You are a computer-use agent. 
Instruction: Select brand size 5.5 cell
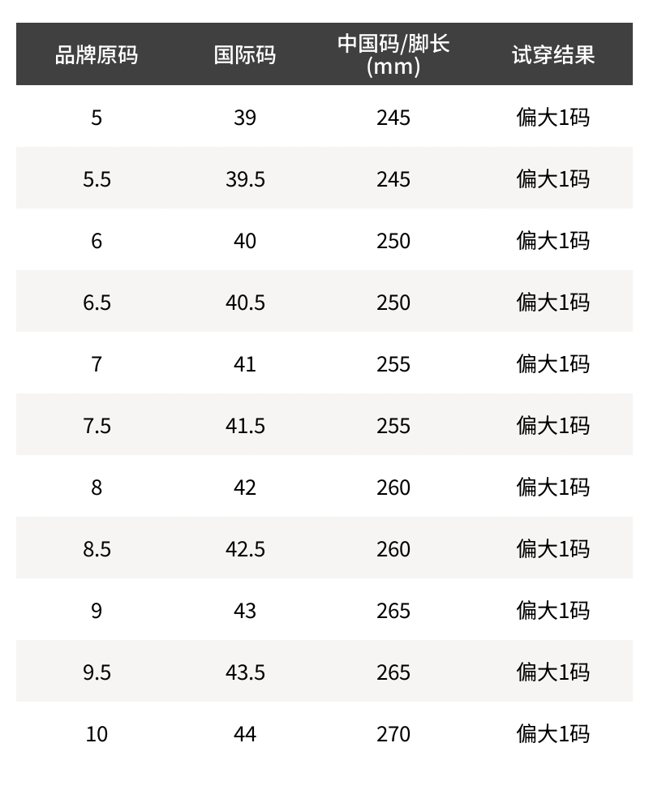(97, 179)
